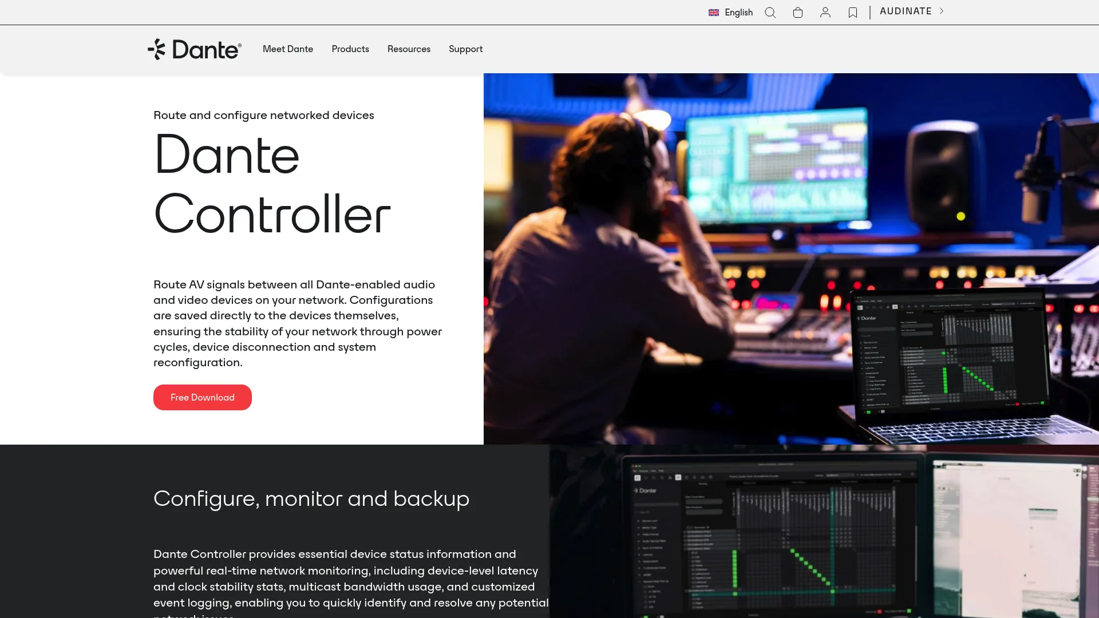Open the Products menu
This screenshot has height=618, width=1099.
[x=350, y=49]
